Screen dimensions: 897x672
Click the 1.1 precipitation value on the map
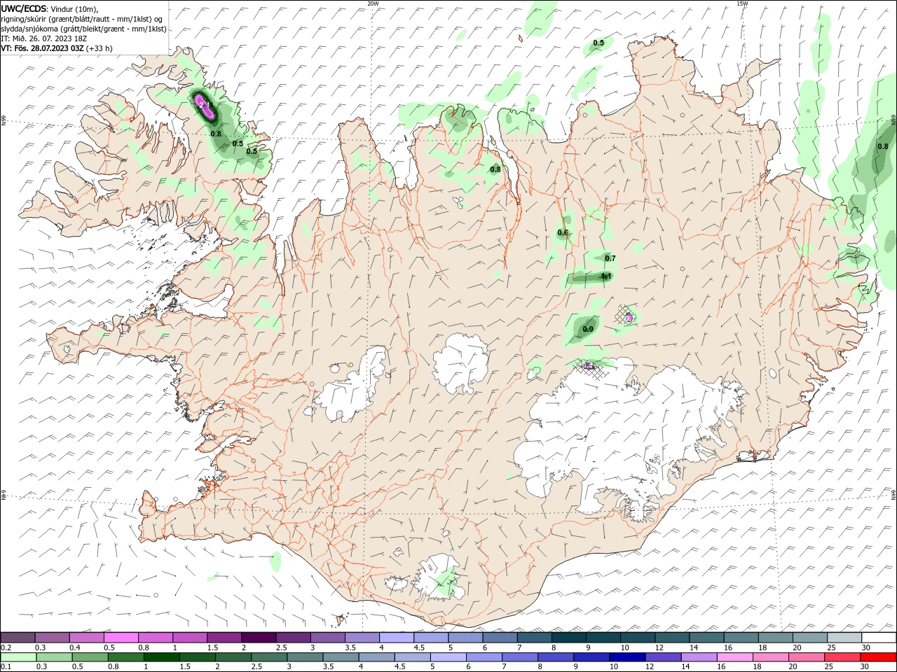(606, 276)
